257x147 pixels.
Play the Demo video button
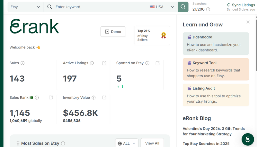(x=113, y=32)
